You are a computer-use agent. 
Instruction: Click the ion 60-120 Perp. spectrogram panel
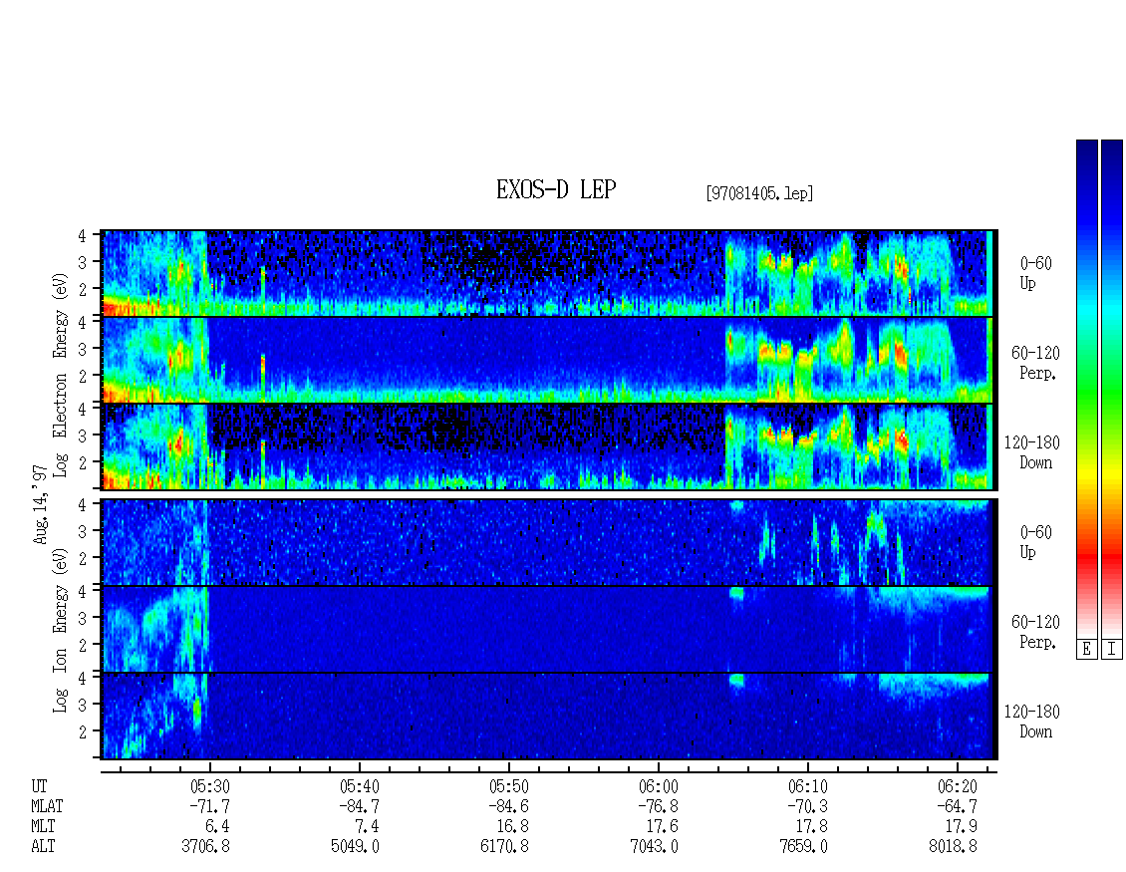pyautogui.click(x=549, y=629)
